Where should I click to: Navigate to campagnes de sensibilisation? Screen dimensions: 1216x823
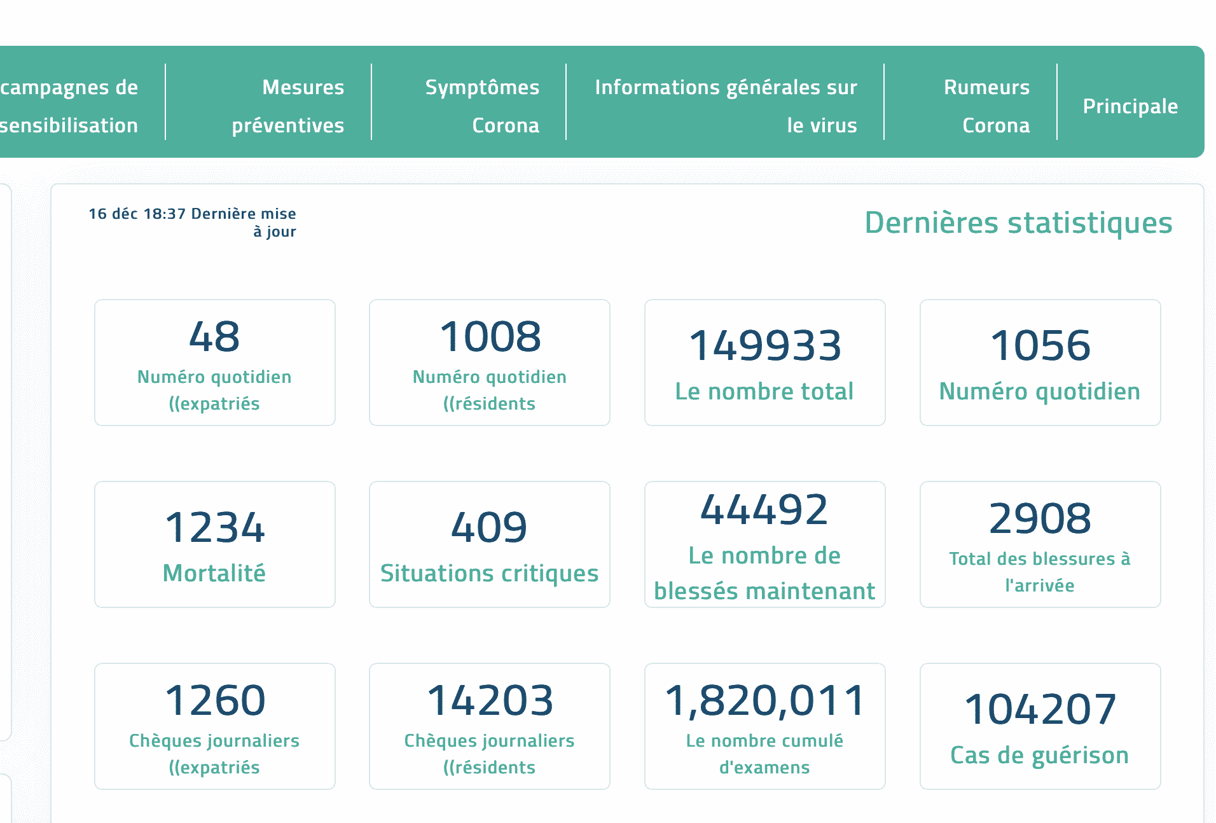coord(69,106)
